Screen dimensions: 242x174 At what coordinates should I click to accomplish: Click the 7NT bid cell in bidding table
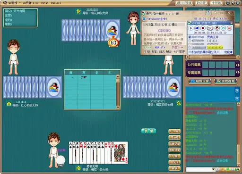click(x=84, y=77)
